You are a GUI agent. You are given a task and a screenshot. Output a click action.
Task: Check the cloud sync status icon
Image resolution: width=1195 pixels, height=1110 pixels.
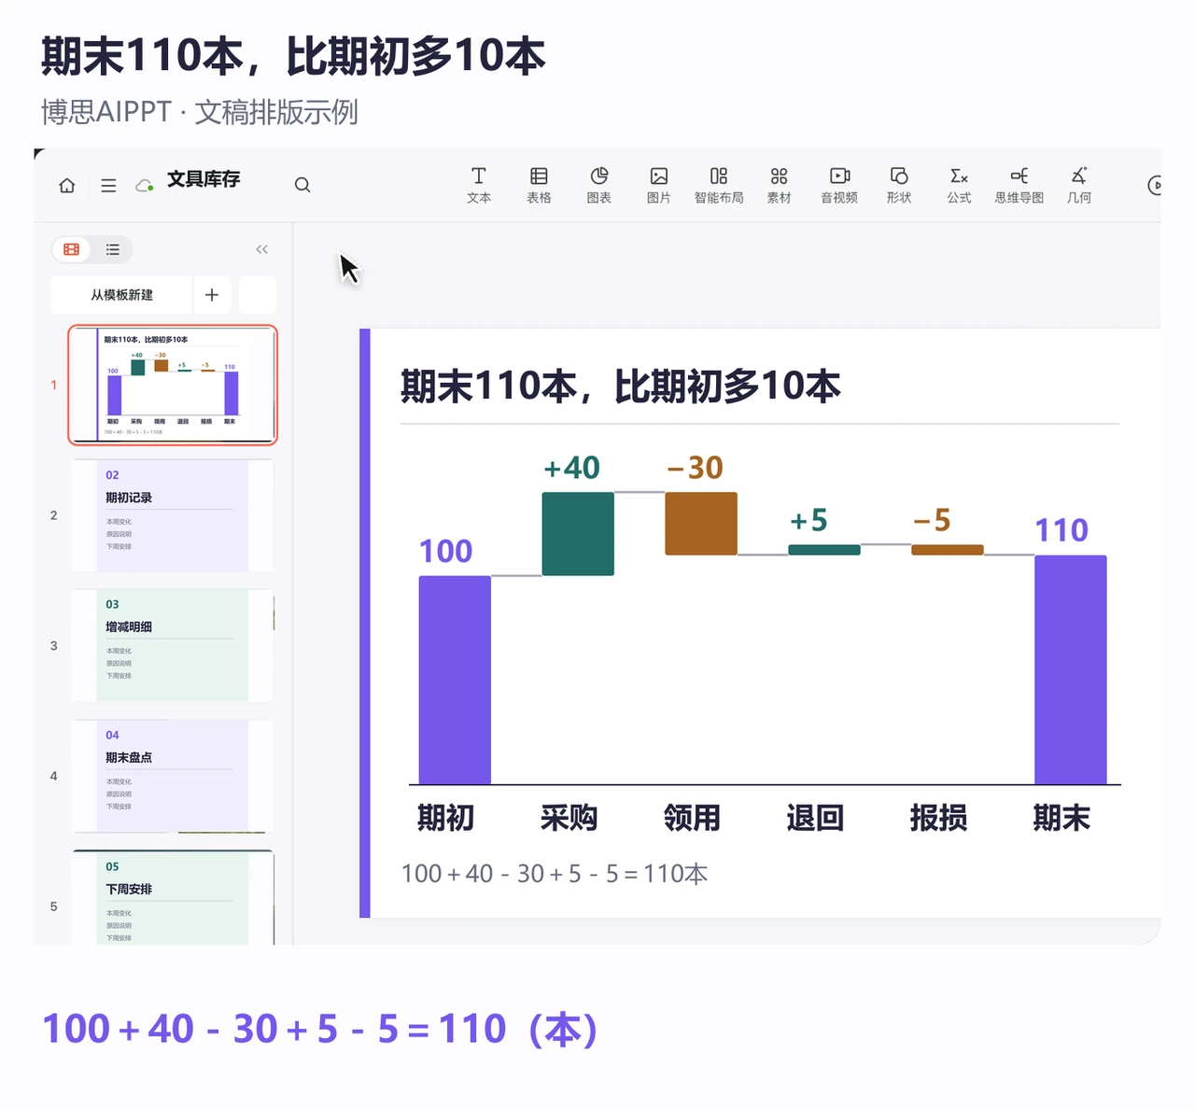145,185
